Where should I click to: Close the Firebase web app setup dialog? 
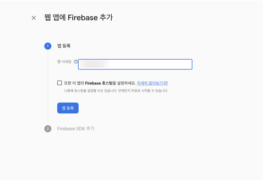(x=34, y=18)
